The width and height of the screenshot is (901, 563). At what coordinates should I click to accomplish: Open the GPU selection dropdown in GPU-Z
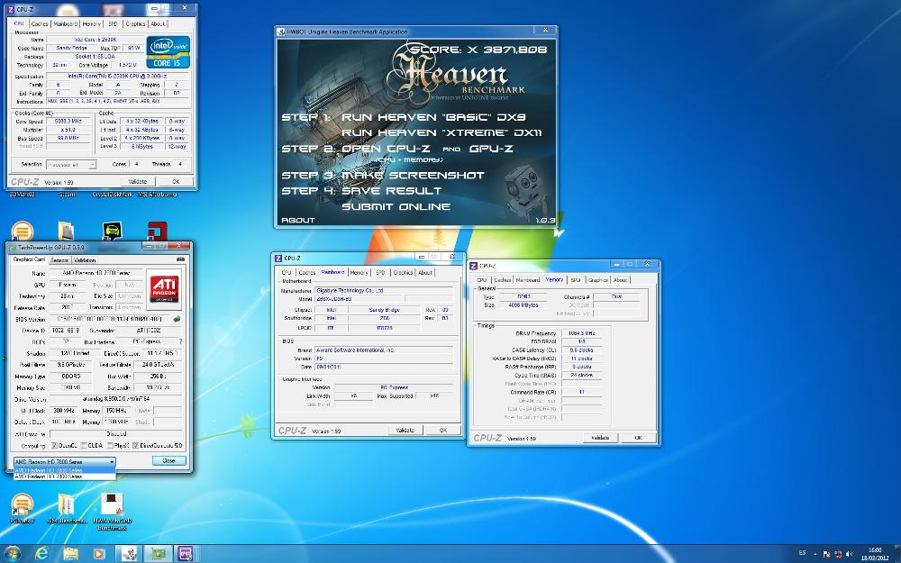[64, 461]
